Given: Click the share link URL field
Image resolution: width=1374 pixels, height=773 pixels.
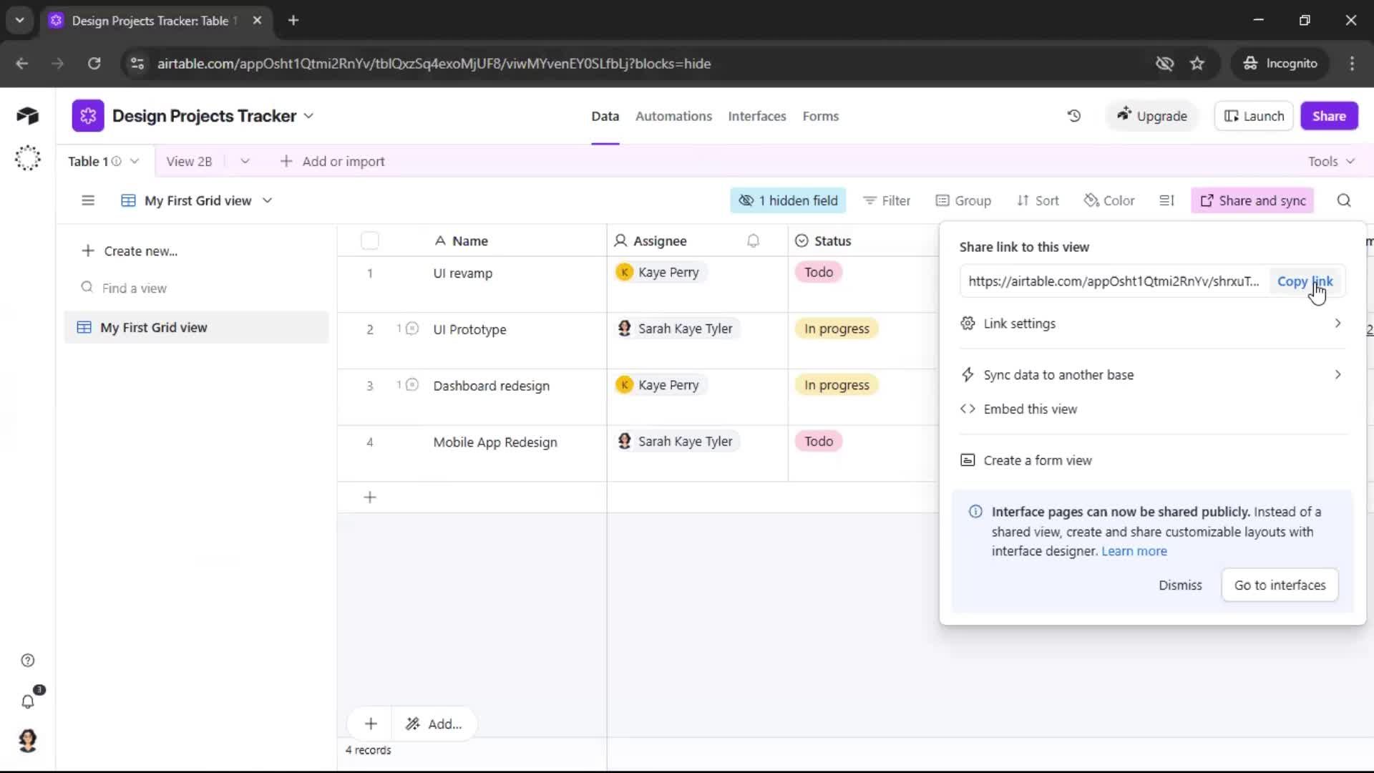Looking at the screenshot, I should (1114, 281).
